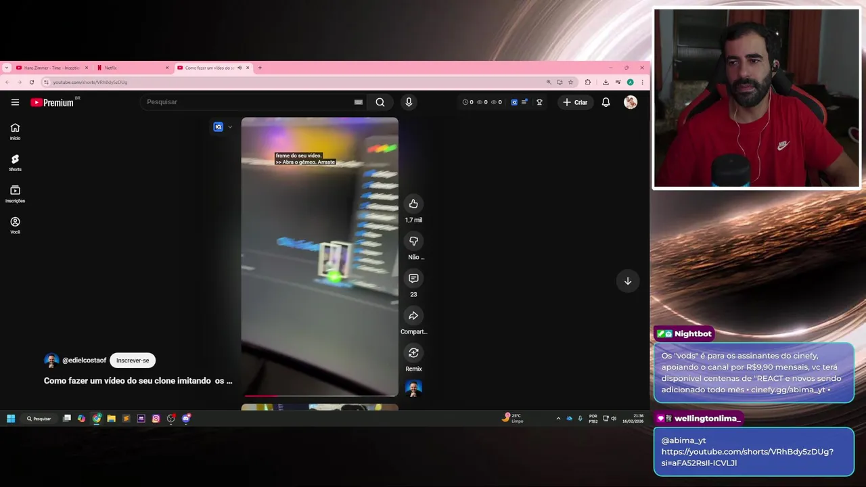Click the address bar URL youtube.com/shorts
The width and height of the screenshot is (866, 487).
pos(90,82)
